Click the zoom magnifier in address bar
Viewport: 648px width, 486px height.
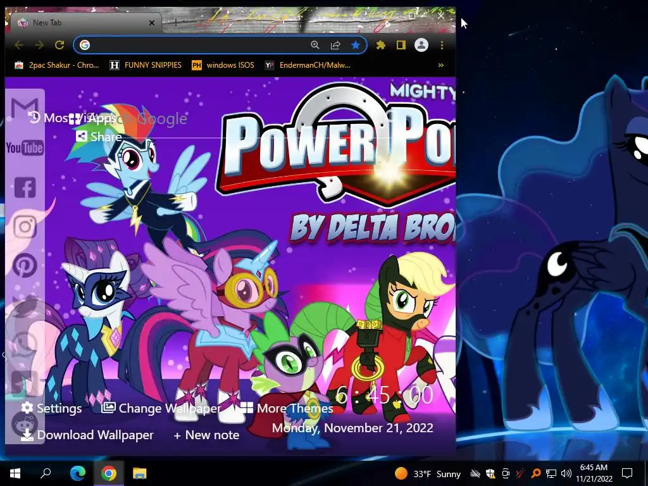[315, 45]
